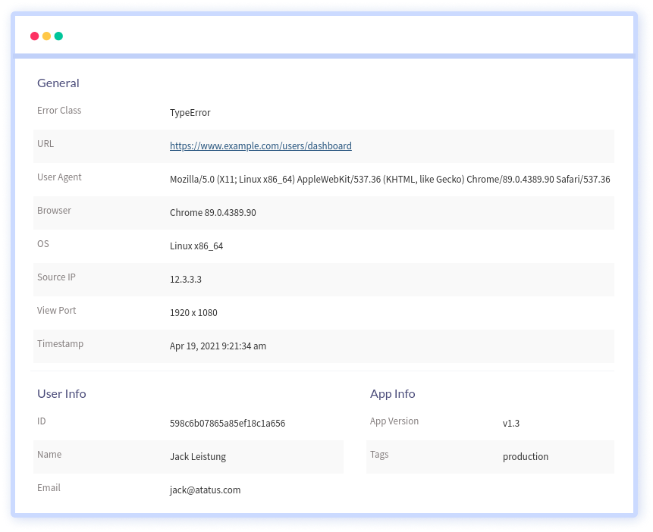Click the email jack@atatus.com
The height and width of the screenshot is (532, 653).
tap(205, 490)
